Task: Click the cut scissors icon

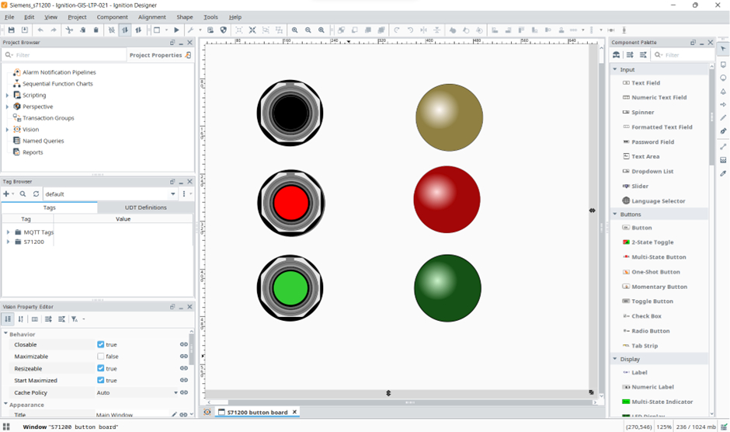Action: point(69,30)
